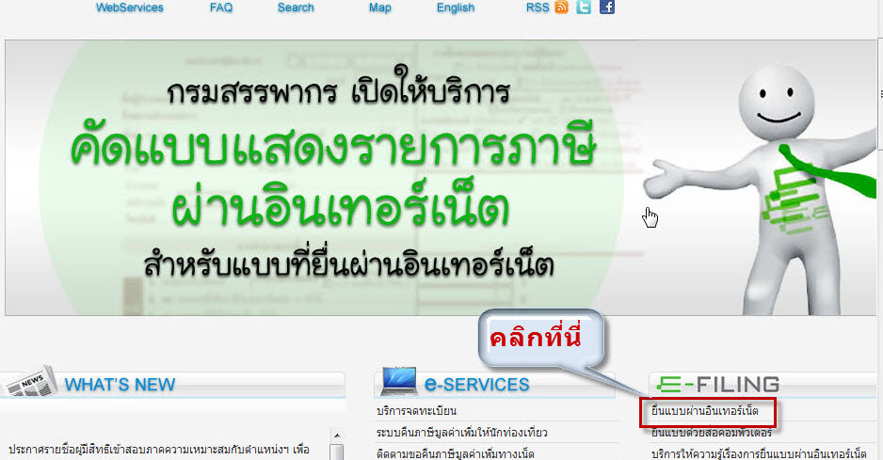The image size is (883, 460).
Task: Open the Twitter icon
Action: [584, 8]
